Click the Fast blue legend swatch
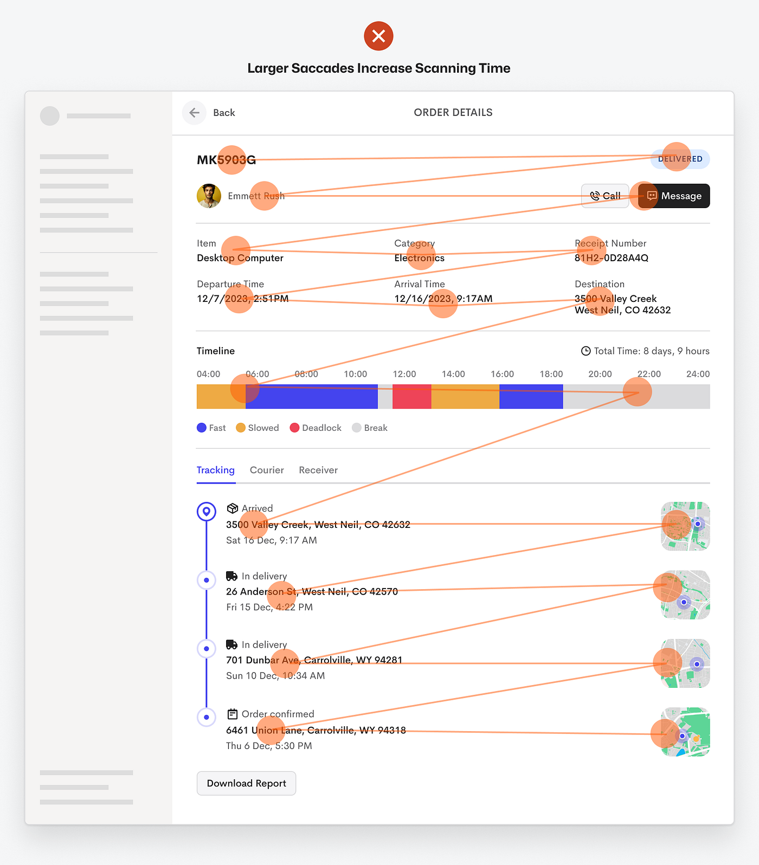Viewport: 759px width, 865px height. point(202,428)
